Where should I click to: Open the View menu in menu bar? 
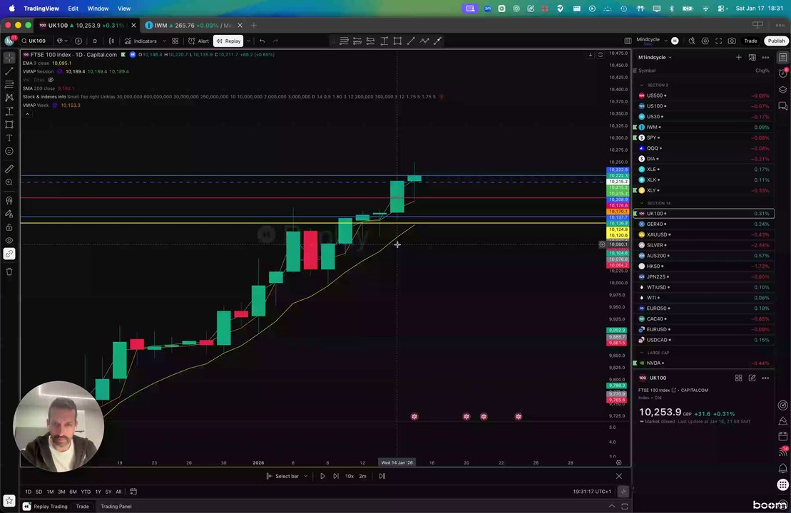click(124, 9)
